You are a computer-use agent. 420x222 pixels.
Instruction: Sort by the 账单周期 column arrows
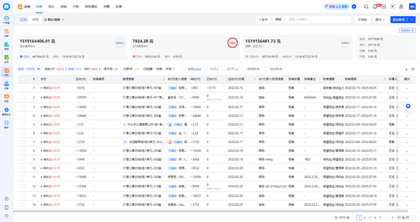385,79
